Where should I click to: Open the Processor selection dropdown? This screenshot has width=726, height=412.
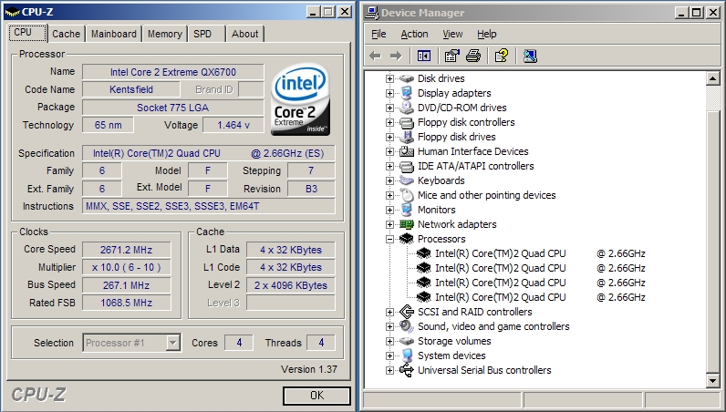click(x=172, y=343)
